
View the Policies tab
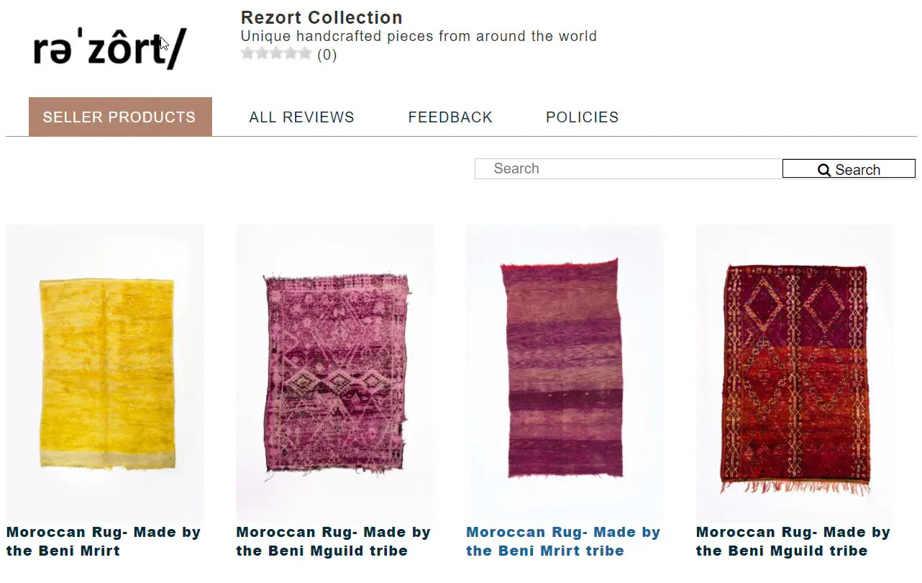[582, 117]
